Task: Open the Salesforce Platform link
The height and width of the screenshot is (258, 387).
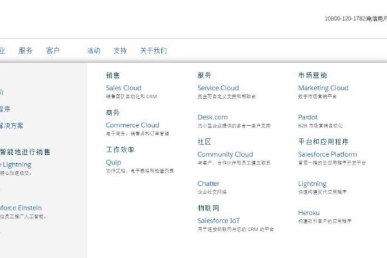Action: point(328,154)
